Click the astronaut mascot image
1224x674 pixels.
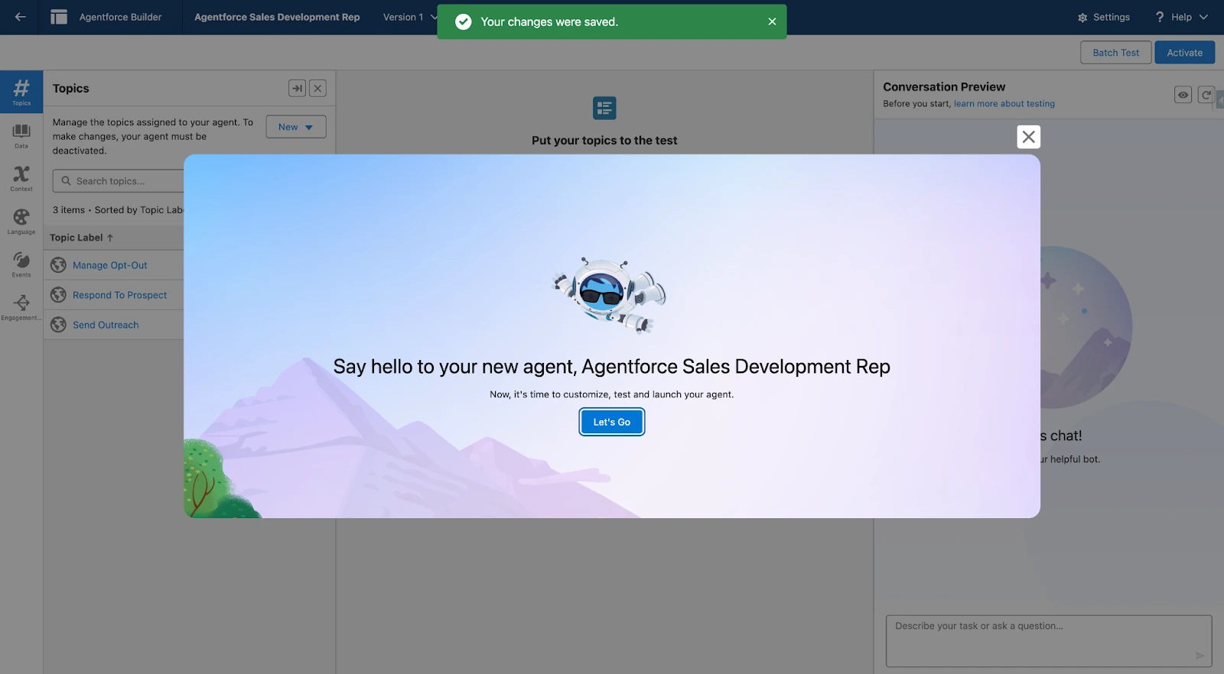tap(610, 296)
